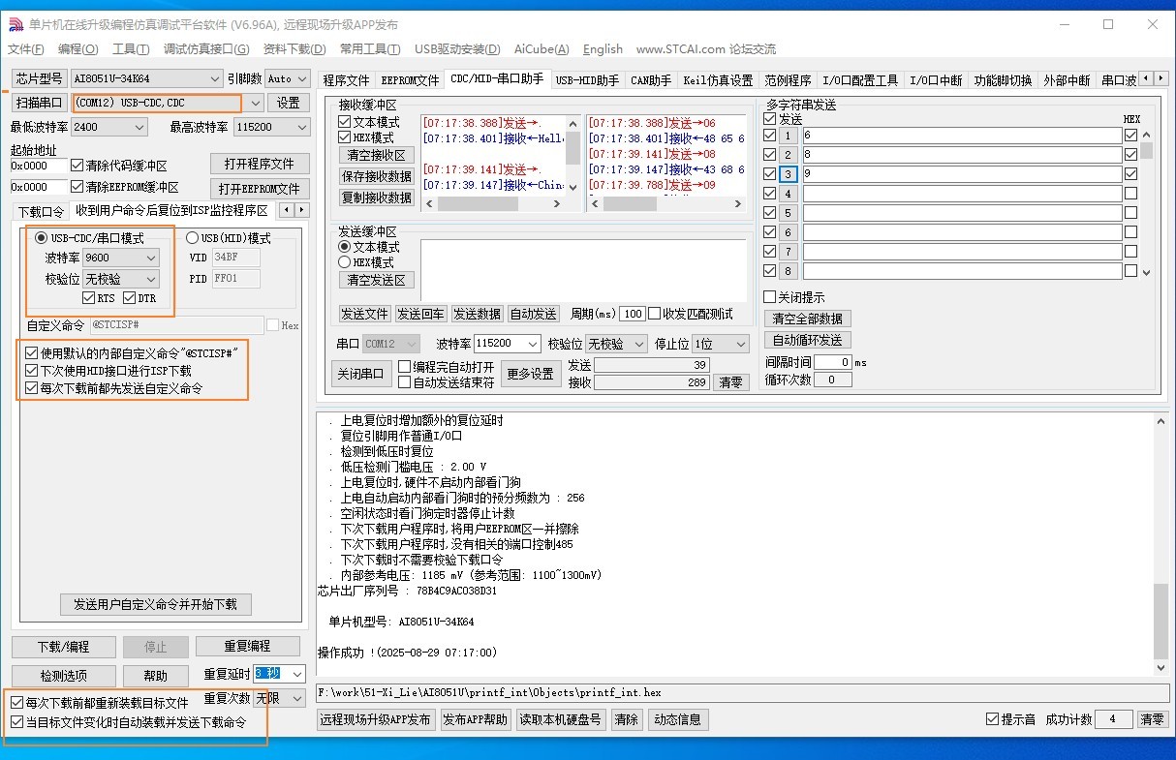The image size is (1176, 760).
Task: Click the 检测选项 button
Action: coord(64,676)
